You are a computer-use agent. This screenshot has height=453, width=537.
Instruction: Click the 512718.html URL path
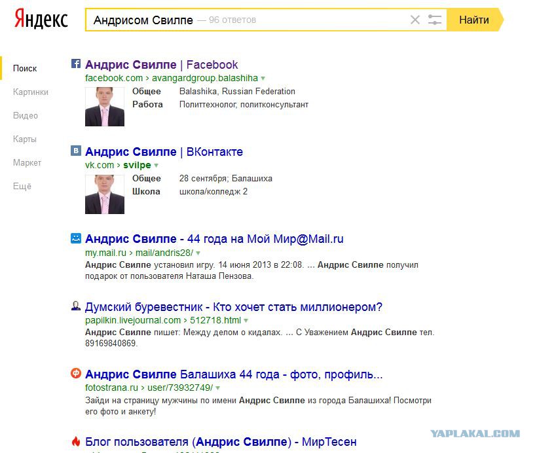(x=215, y=320)
